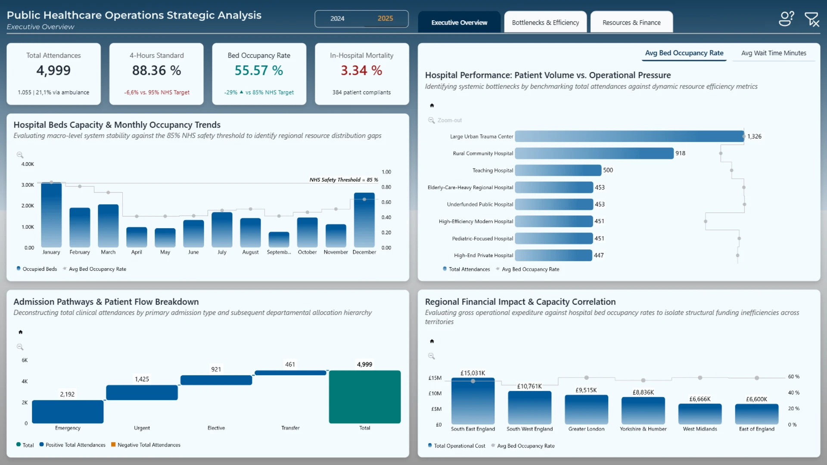Switch metric to Avg Wait Time Minutes
Image resolution: width=827 pixels, height=465 pixels.
[774, 53]
